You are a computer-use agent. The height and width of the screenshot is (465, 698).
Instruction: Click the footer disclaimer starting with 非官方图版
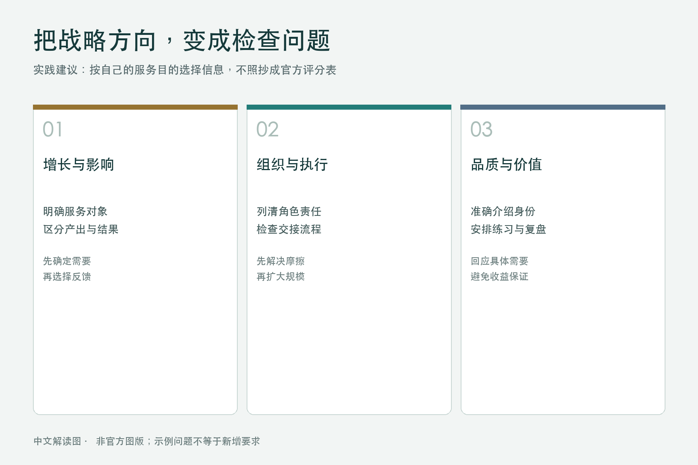178,441
